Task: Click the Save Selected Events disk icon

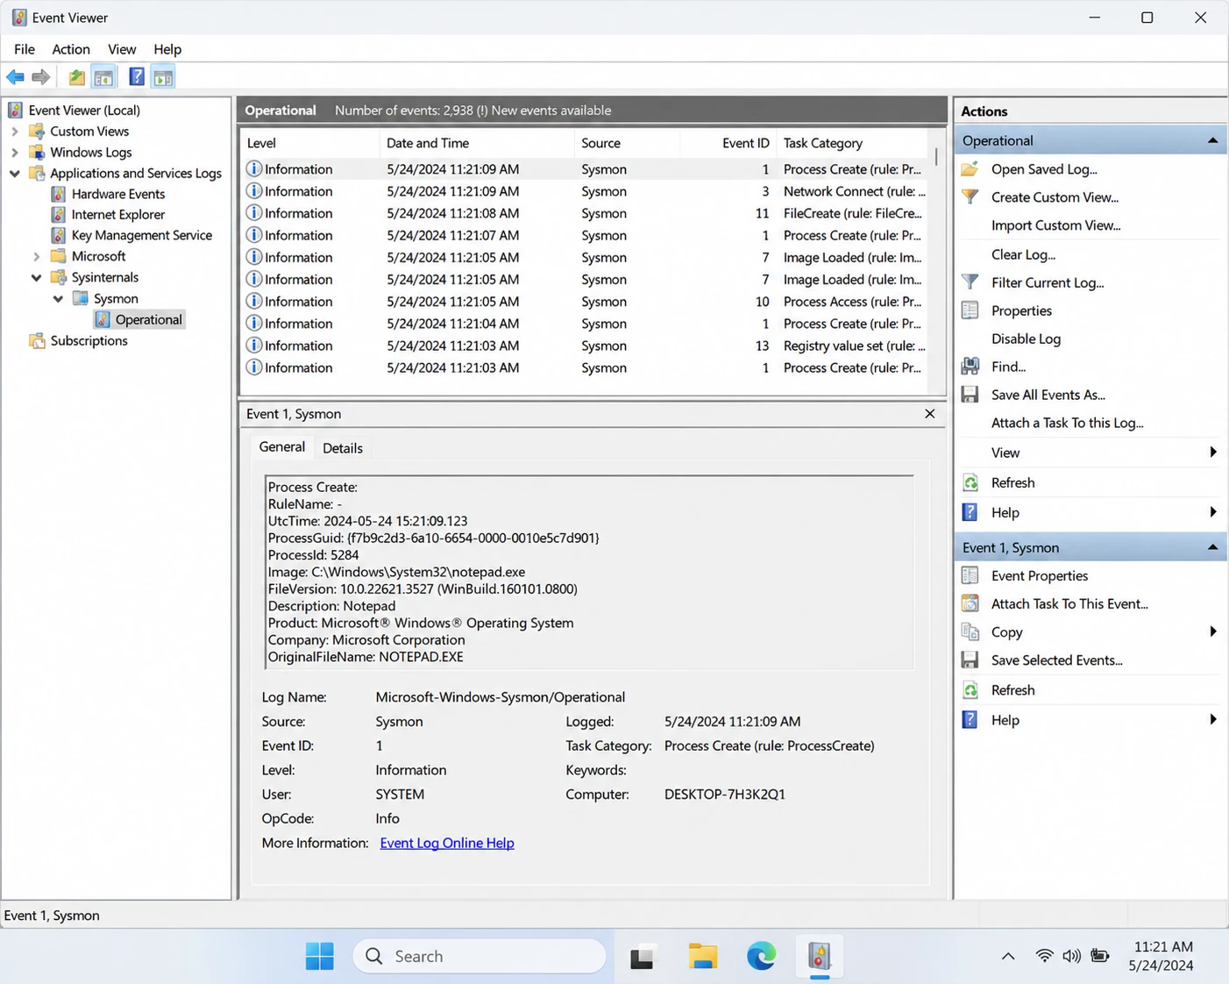Action: point(970,660)
